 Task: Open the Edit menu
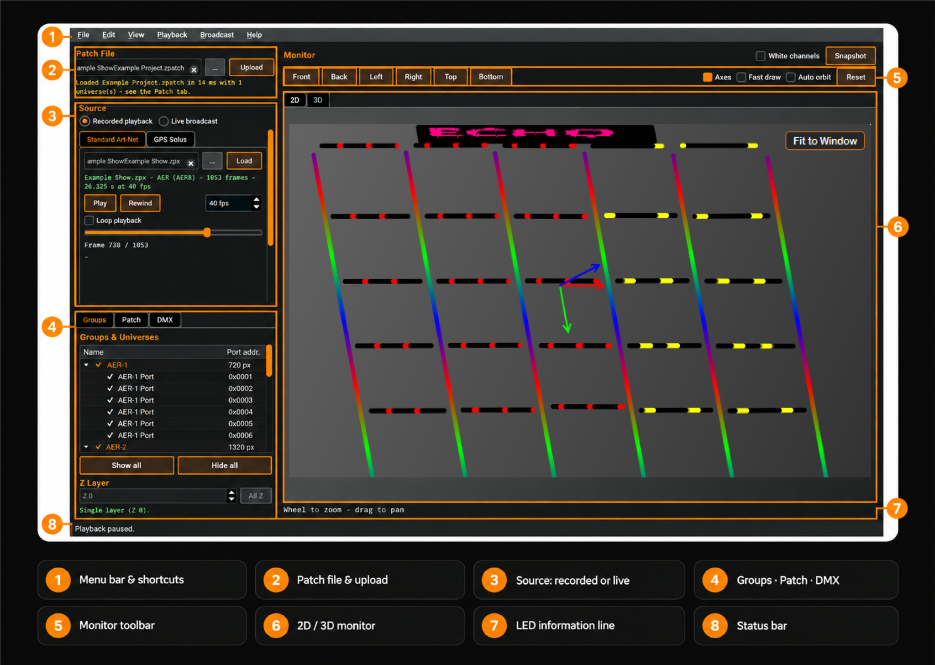pos(109,35)
